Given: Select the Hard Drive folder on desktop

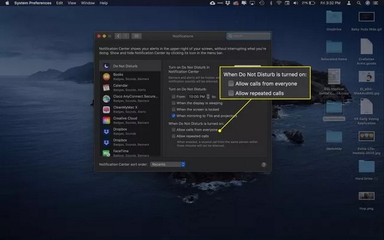Looking at the screenshot, I should coord(367,166).
